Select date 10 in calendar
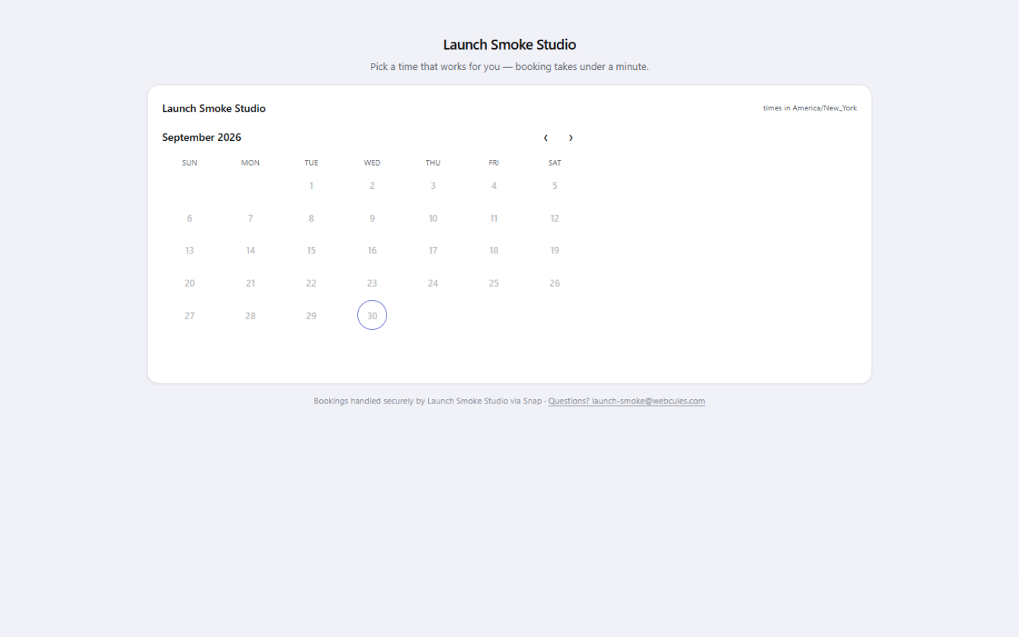1019x637 pixels. coord(433,218)
